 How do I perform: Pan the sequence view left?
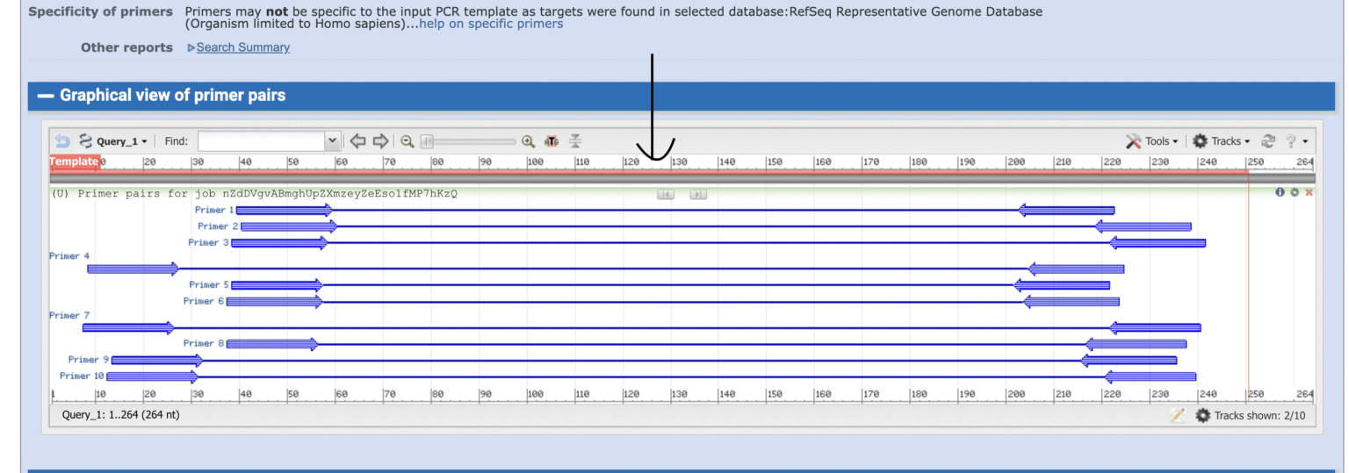[357, 141]
